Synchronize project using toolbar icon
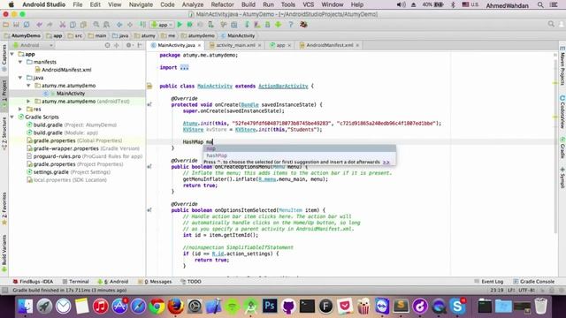Screen dimensions: 566x318 pyautogui.click(x=27, y=25)
